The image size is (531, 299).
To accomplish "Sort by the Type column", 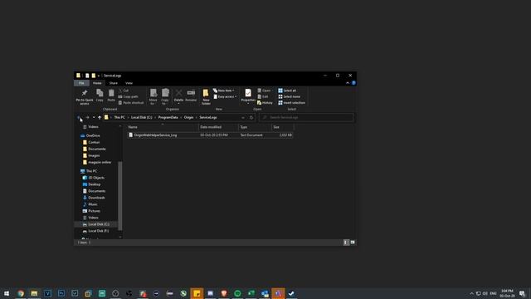I will tap(255, 127).
